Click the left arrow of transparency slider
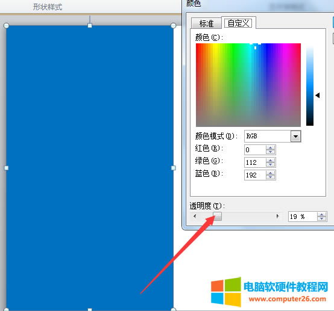This screenshot has height=311, width=334. tap(195, 217)
